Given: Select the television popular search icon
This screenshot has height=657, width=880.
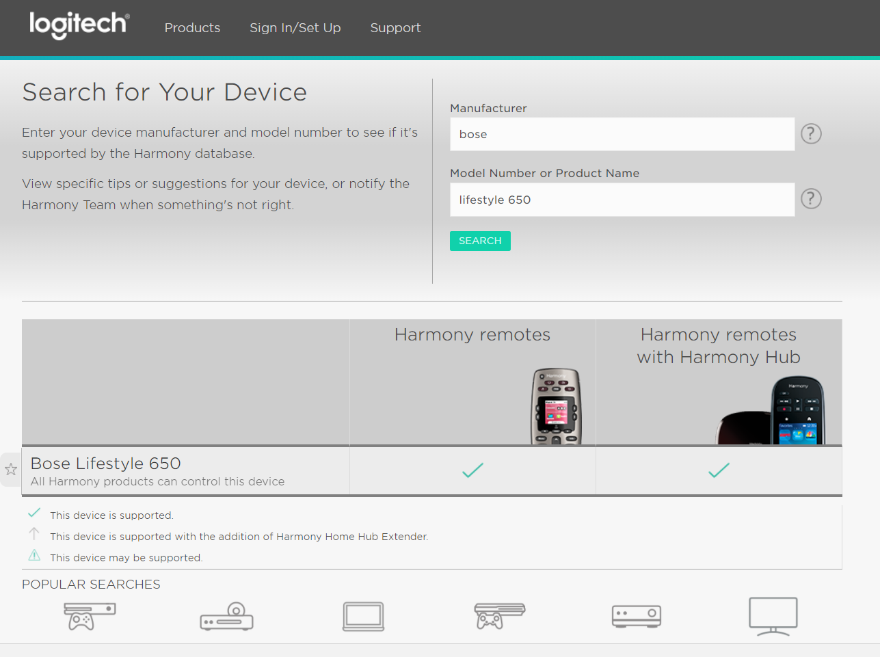Looking at the screenshot, I should coord(773,617).
